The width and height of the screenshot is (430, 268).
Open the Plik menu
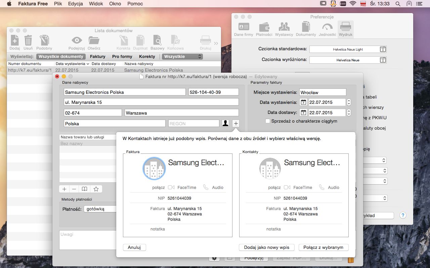[58, 4]
